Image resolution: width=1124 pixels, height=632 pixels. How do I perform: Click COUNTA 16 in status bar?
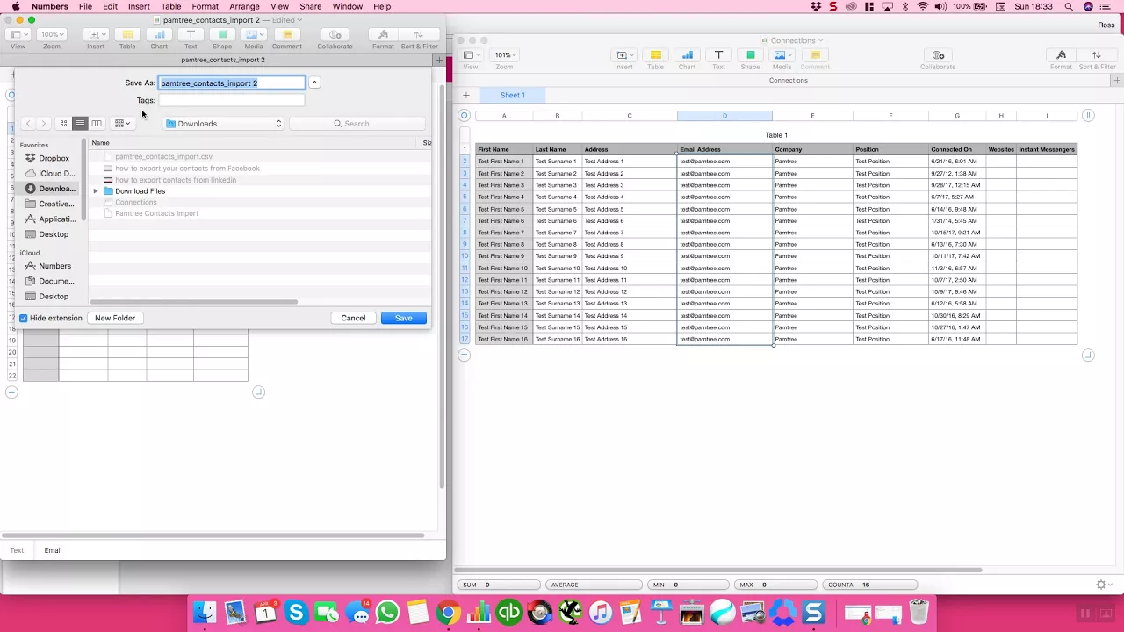click(x=870, y=585)
